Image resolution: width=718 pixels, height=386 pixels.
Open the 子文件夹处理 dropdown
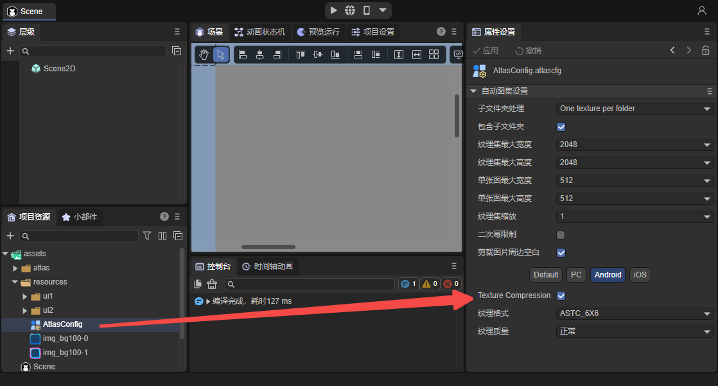pos(634,109)
